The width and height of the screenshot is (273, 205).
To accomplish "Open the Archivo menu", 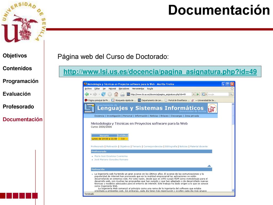I will (88, 89).
